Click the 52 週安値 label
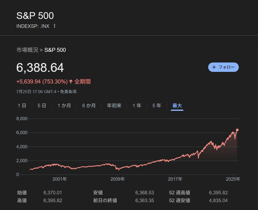The image size is (258, 210). tap(180, 200)
